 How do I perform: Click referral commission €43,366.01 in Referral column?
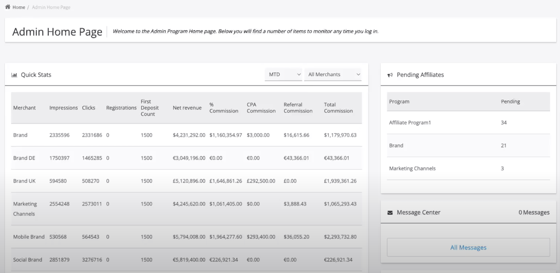[x=296, y=158]
